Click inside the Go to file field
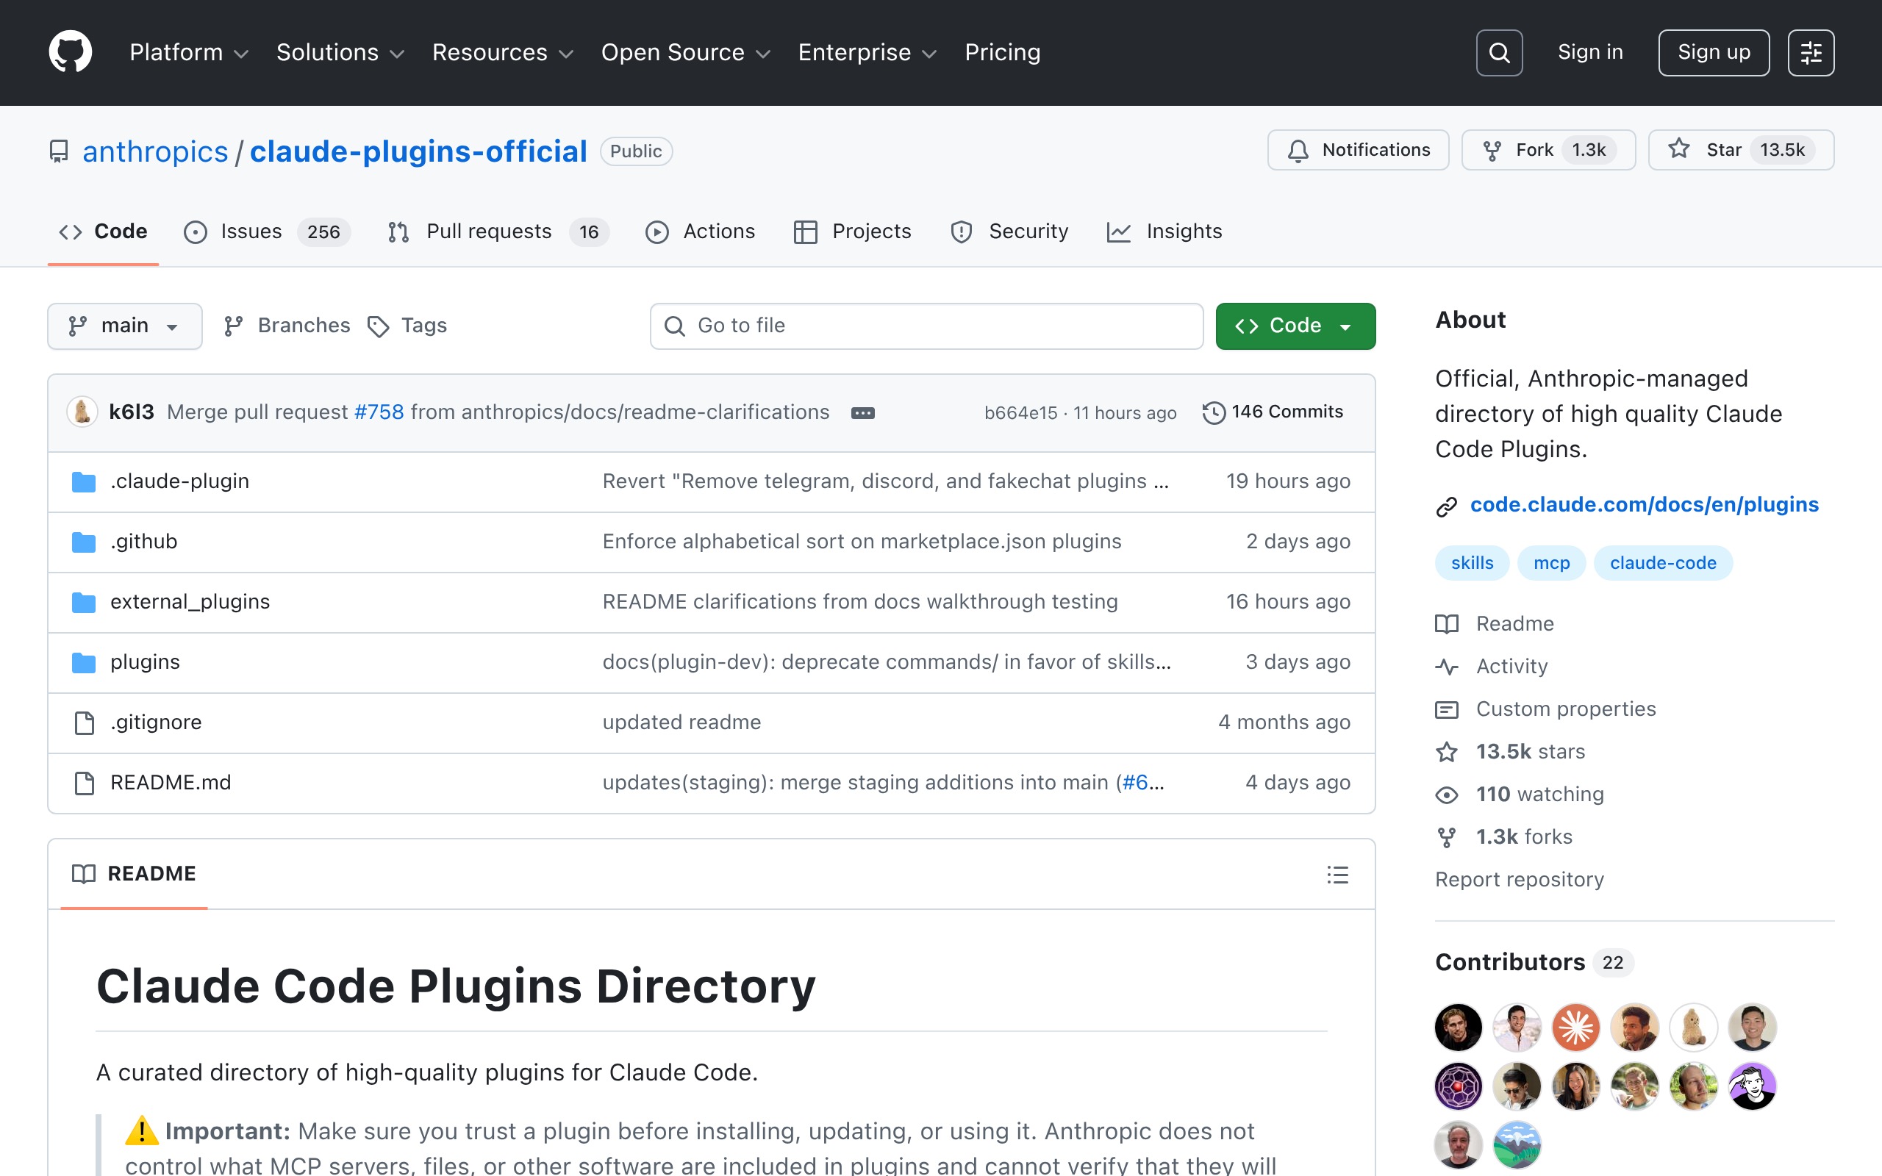The width and height of the screenshot is (1882, 1176). coord(926,326)
